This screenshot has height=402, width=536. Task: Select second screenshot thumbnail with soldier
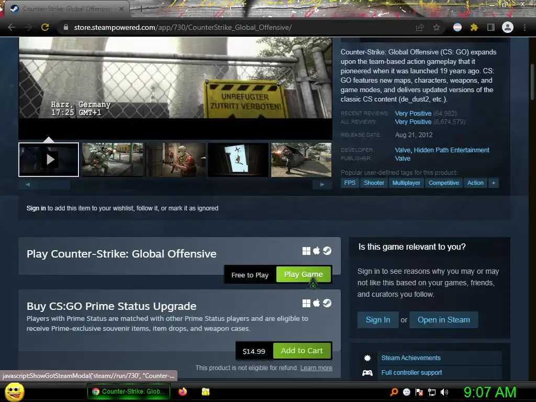[113, 160]
